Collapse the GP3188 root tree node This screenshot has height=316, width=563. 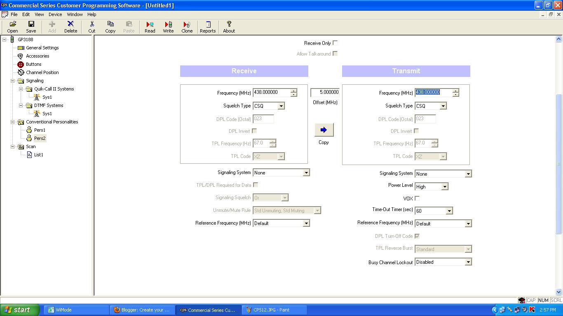point(5,39)
